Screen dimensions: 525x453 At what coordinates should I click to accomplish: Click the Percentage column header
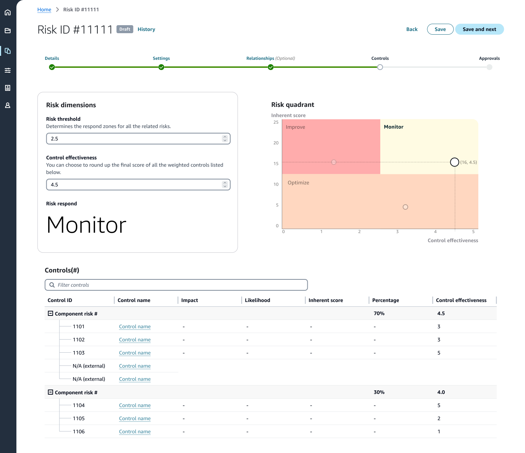pos(385,300)
